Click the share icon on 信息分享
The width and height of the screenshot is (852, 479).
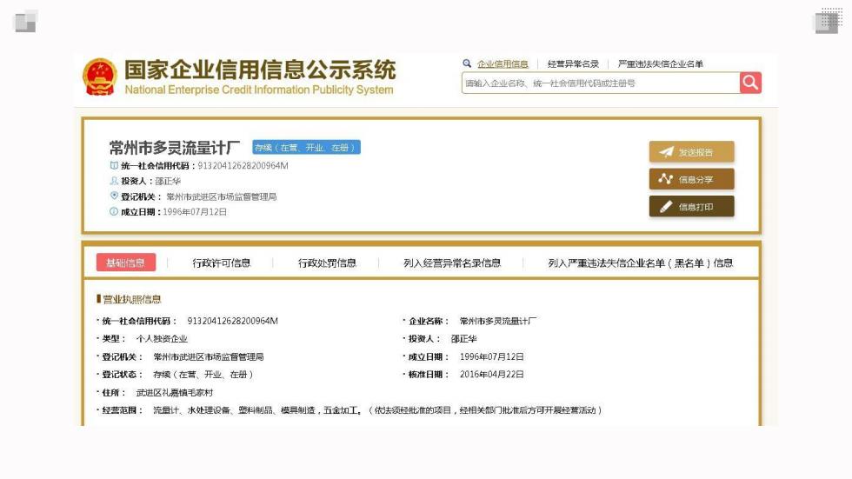(666, 179)
